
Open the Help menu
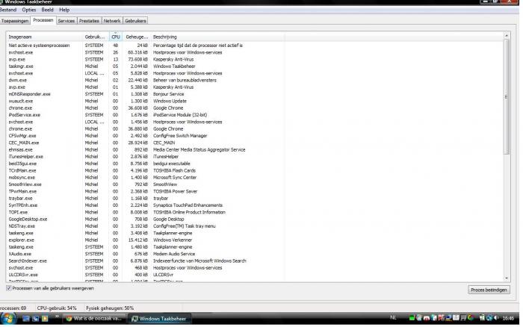[64, 10]
